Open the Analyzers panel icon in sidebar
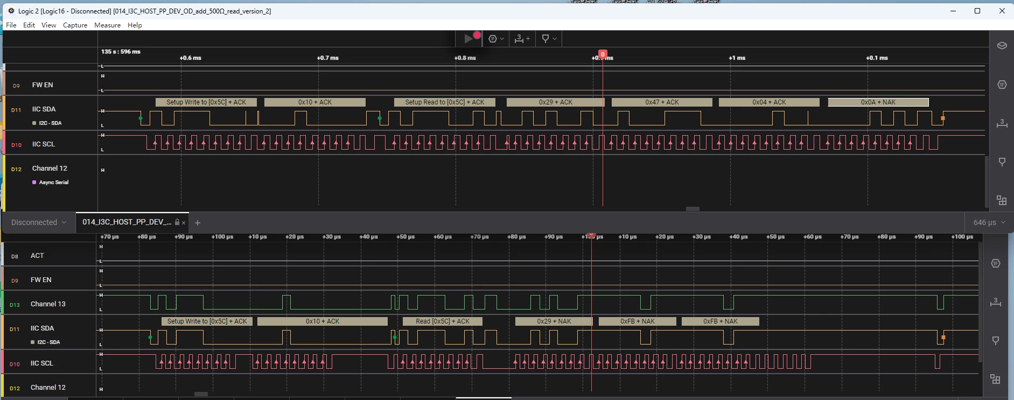The height and width of the screenshot is (400, 1014). pyautogui.click(x=1002, y=85)
